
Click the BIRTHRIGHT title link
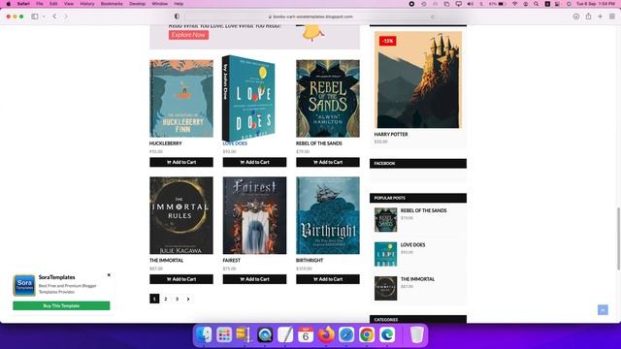(x=310, y=261)
